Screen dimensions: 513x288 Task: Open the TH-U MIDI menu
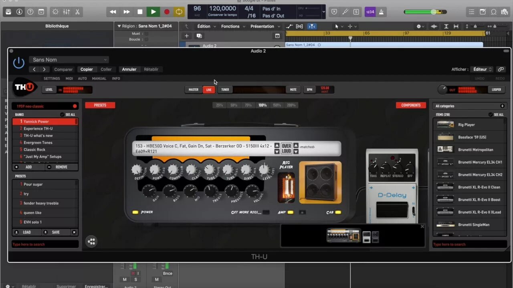point(69,78)
